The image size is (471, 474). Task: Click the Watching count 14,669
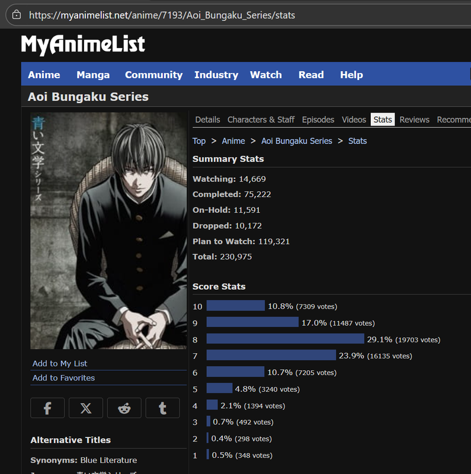tap(252, 179)
